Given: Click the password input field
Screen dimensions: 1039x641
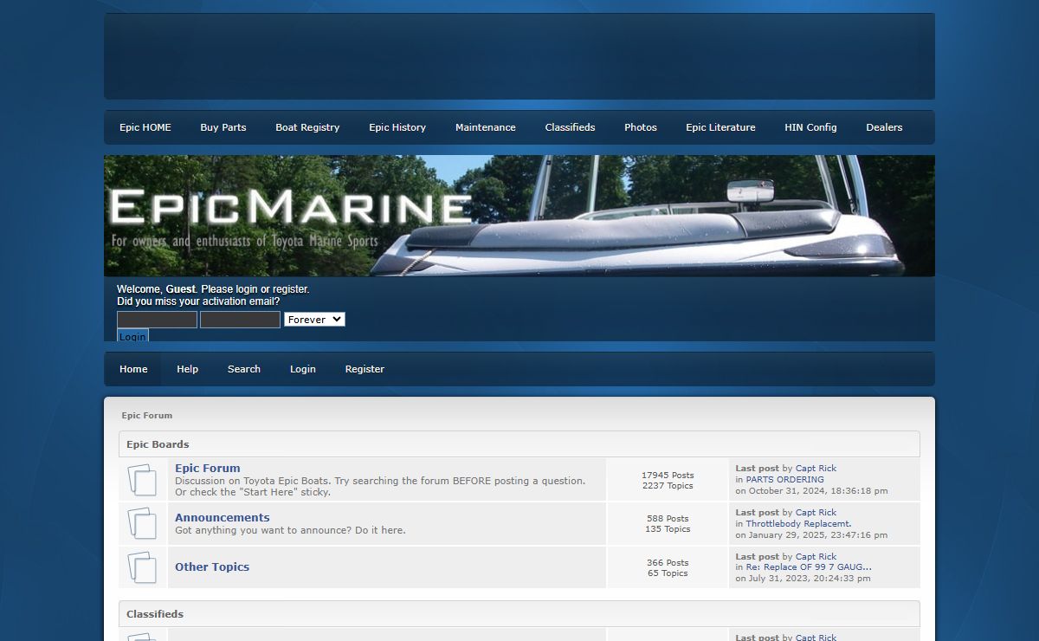Looking at the screenshot, I should [x=240, y=320].
